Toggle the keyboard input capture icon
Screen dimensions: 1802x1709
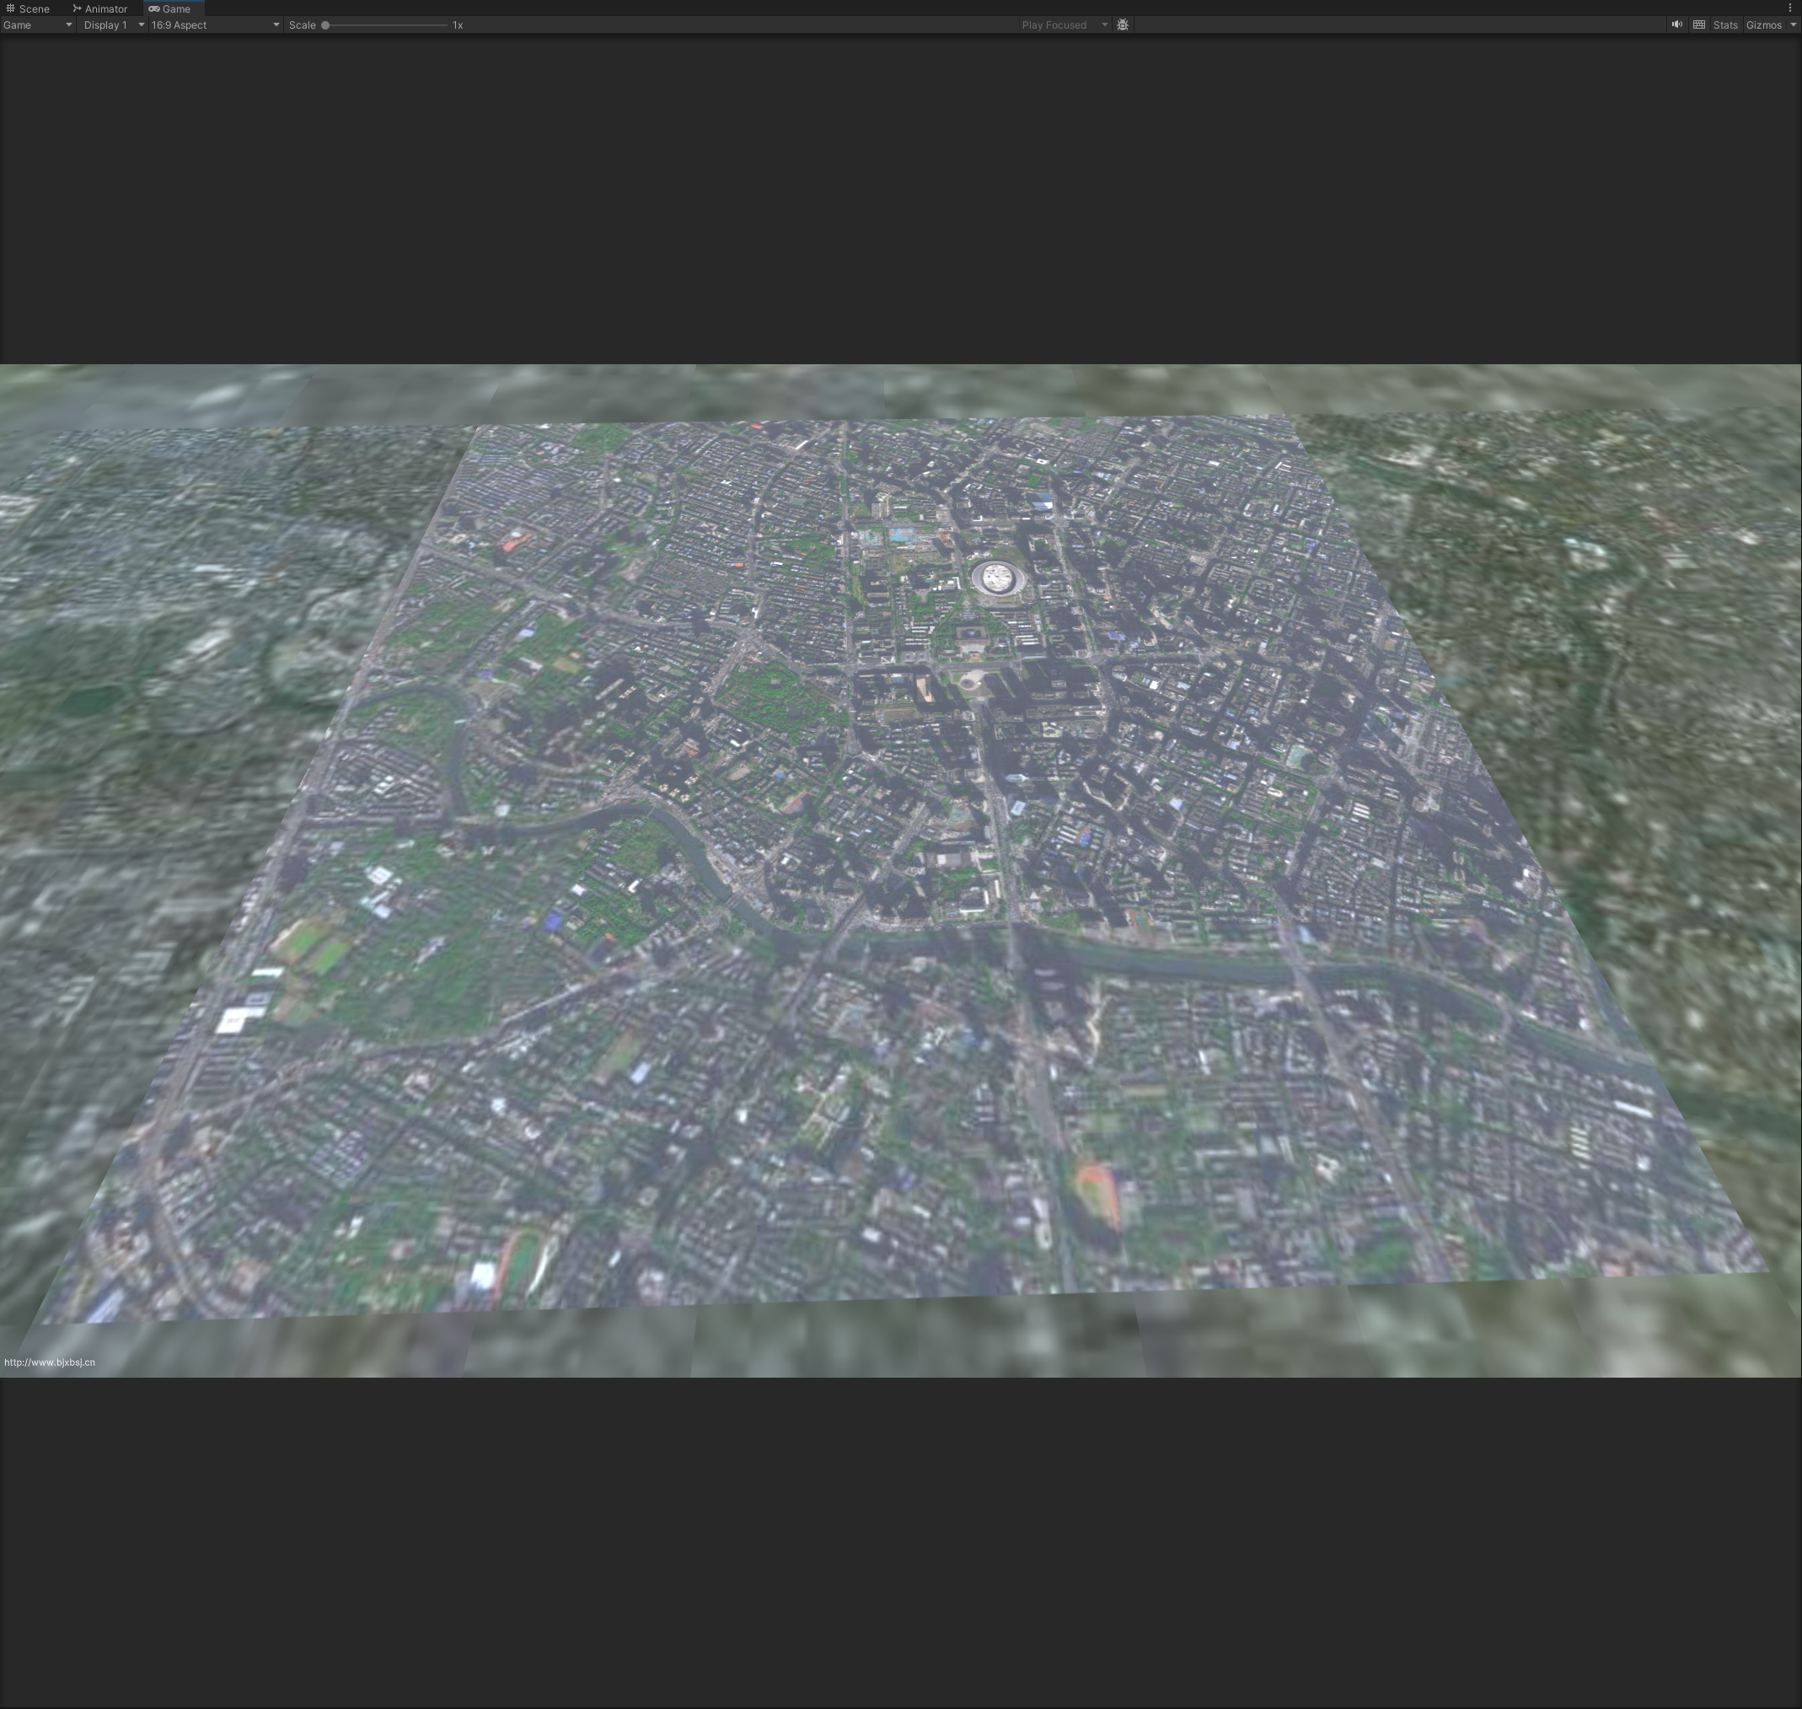point(1698,24)
